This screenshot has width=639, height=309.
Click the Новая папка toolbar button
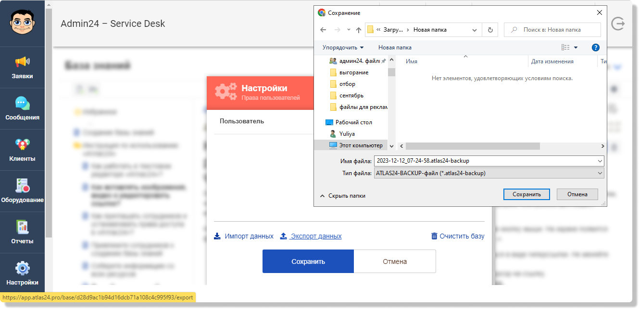pos(395,48)
